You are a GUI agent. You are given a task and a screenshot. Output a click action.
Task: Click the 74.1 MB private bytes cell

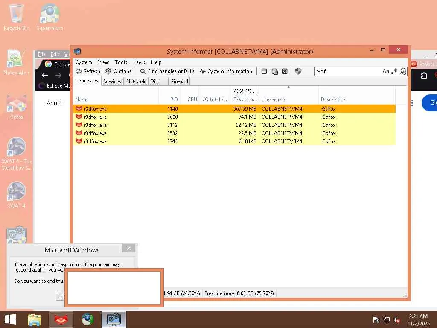[x=247, y=117]
